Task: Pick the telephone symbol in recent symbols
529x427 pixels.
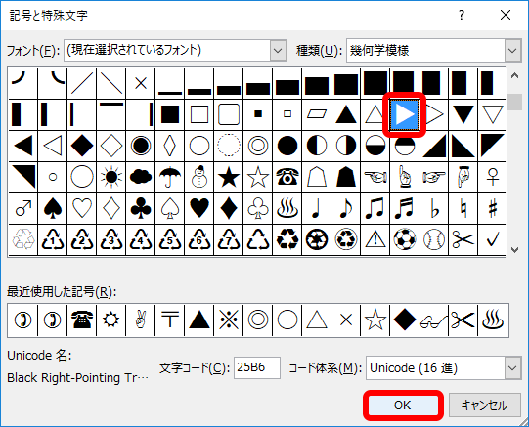Action: tap(81, 320)
